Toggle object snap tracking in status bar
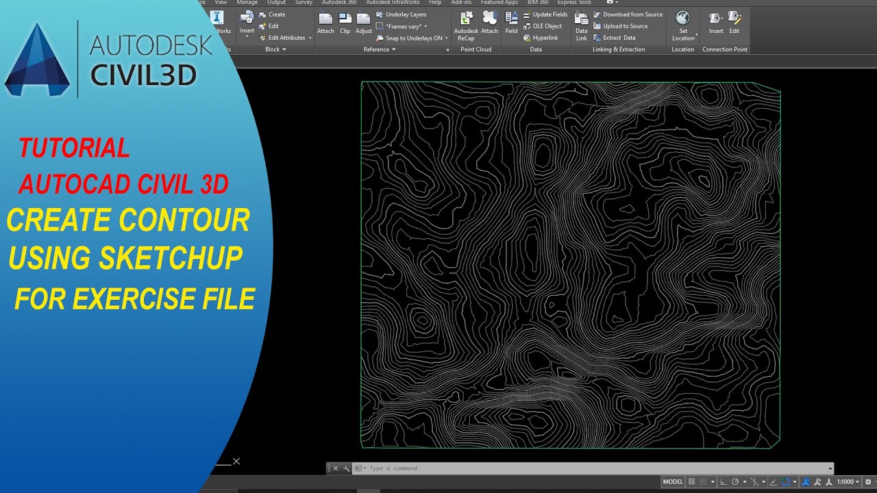The width and height of the screenshot is (877, 493). [774, 481]
